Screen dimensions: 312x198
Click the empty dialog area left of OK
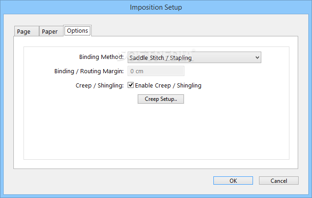115,181
